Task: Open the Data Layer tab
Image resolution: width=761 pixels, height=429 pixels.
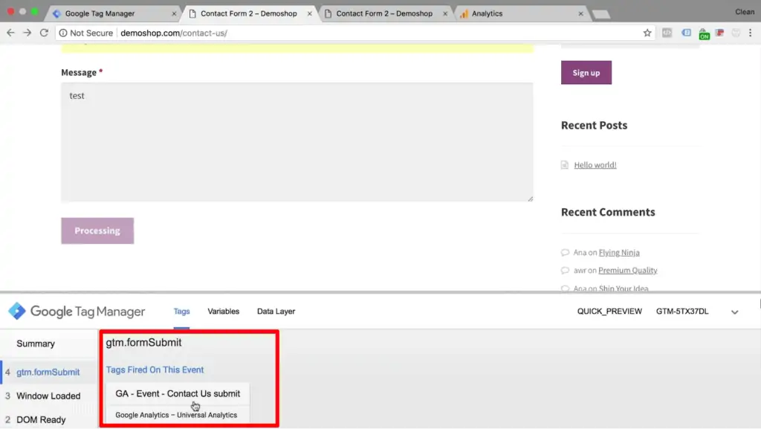Action: 276,312
